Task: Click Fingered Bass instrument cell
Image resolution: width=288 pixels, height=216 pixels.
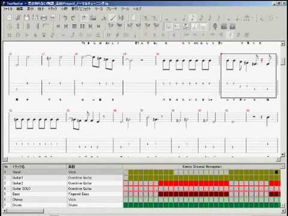Action: [79, 194]
